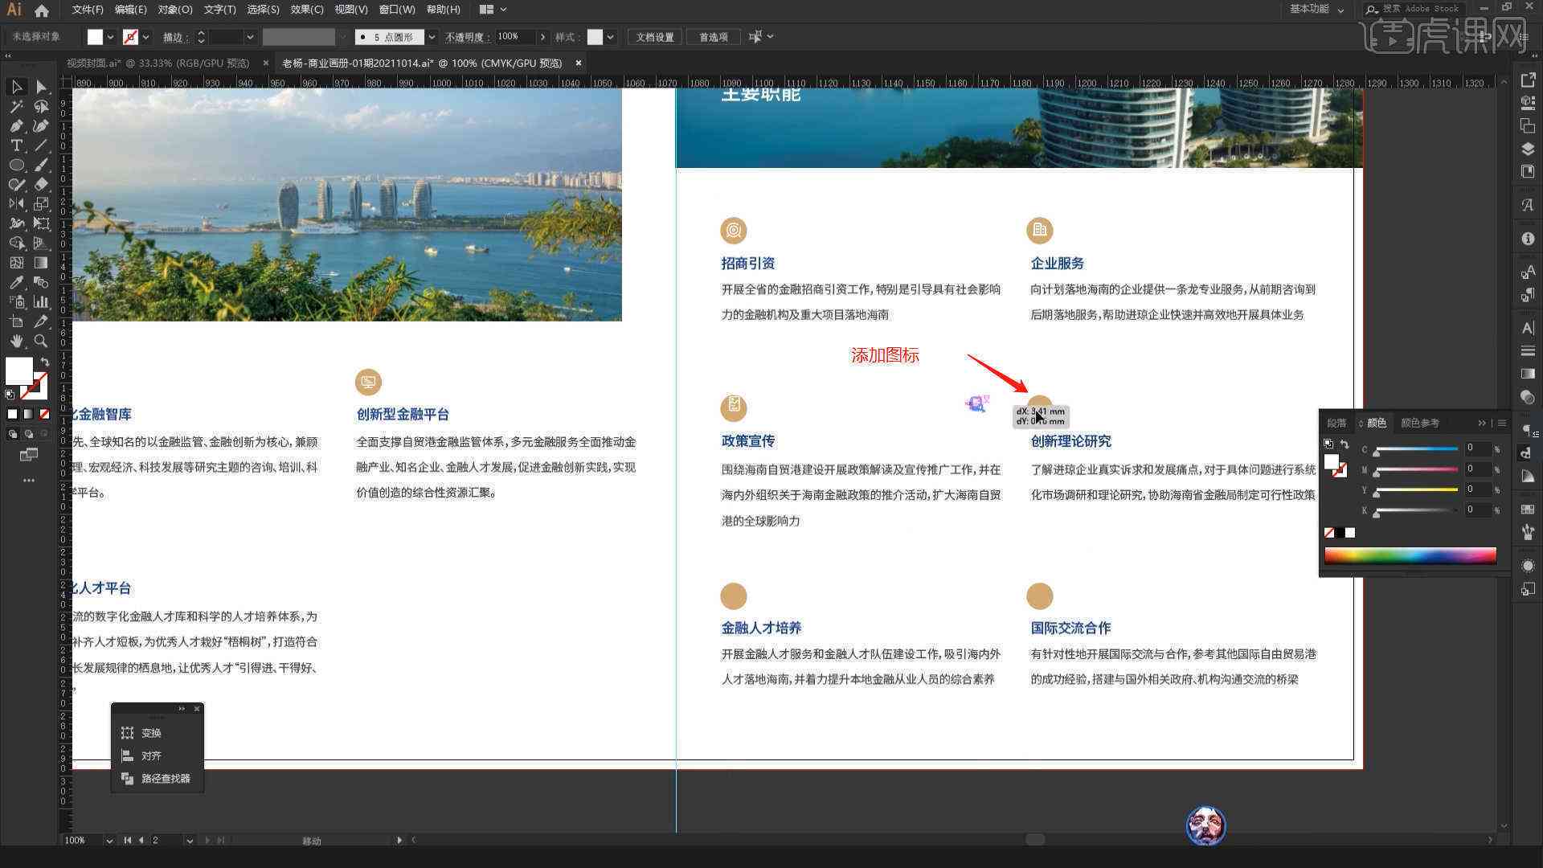This screenshot has width=1543, height=868.
Task: Select the Paintbrush tool
Action: coord(41,165)
